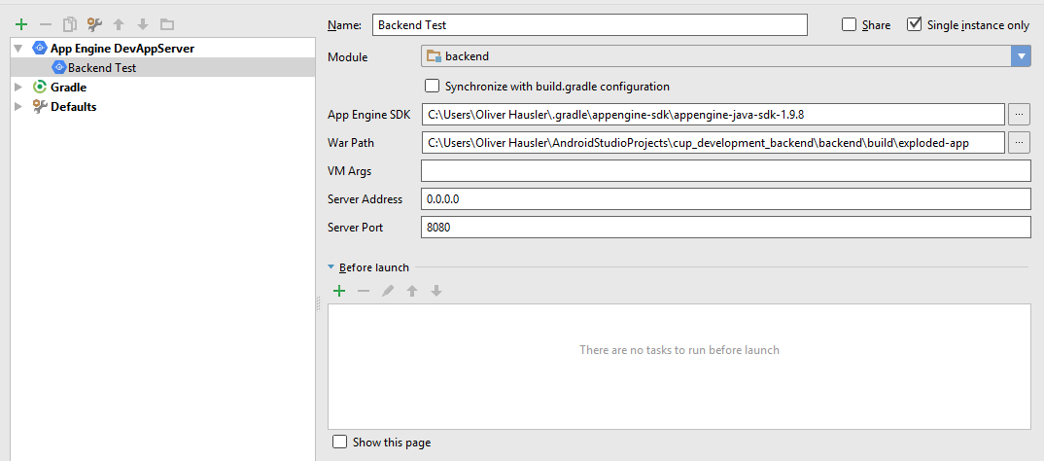Enable the Share checkbox
The height and width of the screenshot is (461, 1044).
point(850,25)
